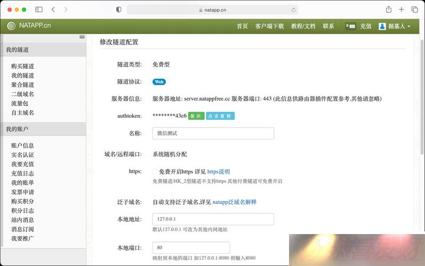Open the 客户端下载 nav item
This screenshot has width=425, height=266.
point(269,26)
